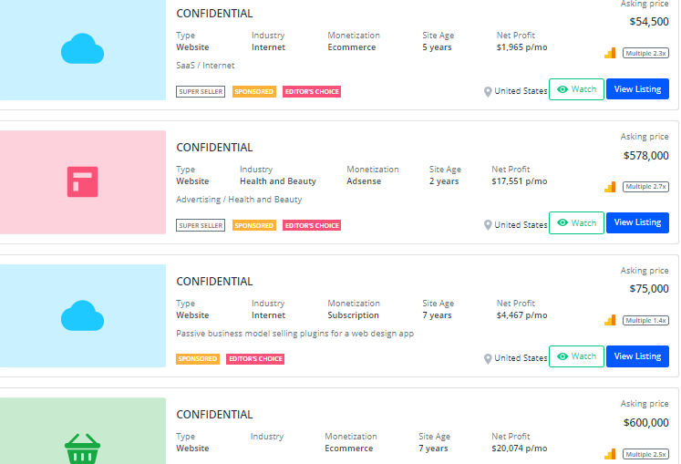681x464 pixels.
Task: Click the bar chart icon beside Multiple 2.5x
Action: click(x=610, y=454)
